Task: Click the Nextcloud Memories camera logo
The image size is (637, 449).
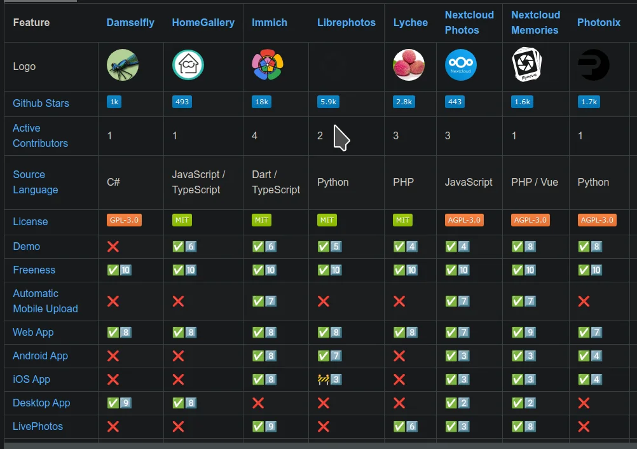Action: (527, 65)
